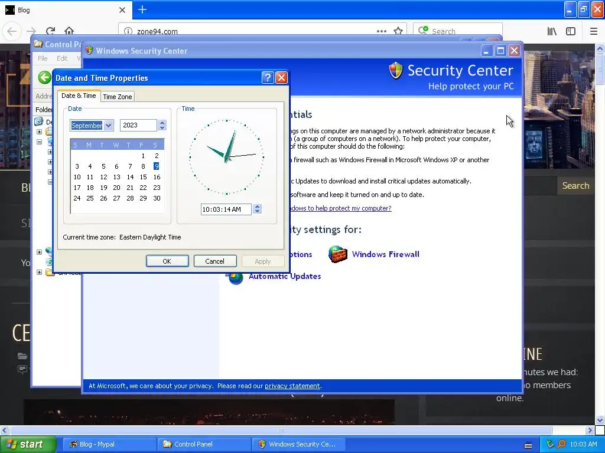
Task: Go to browser home page icon
Action: point(69,31)
